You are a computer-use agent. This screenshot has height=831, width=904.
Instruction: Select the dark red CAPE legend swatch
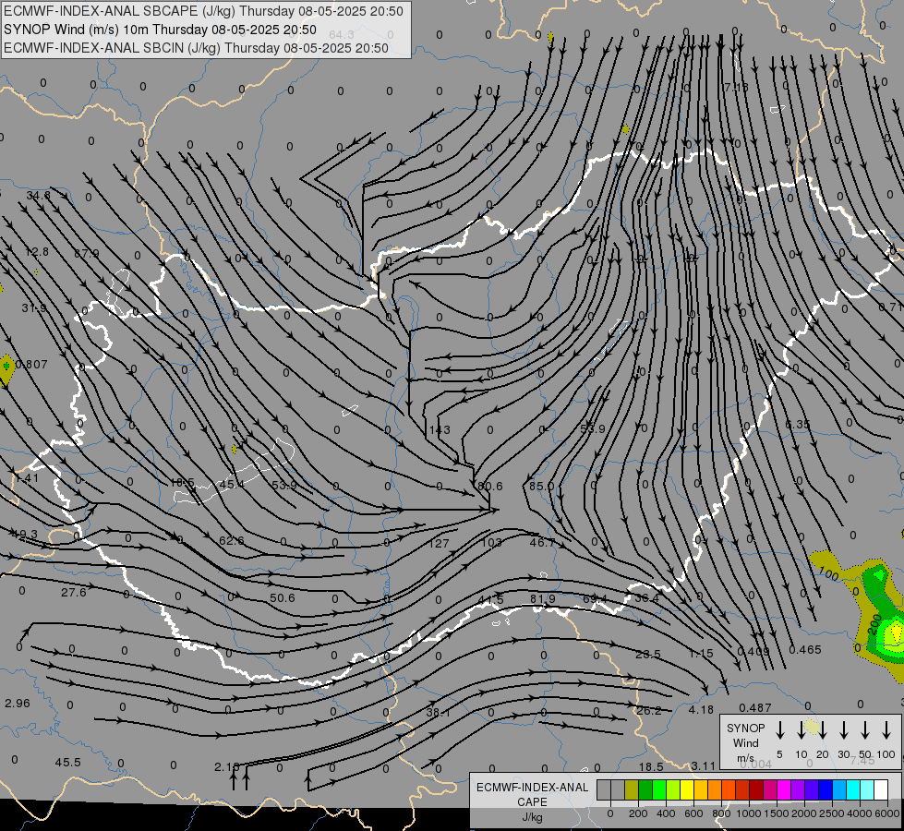pyautogui.click(x=756, y=790)
